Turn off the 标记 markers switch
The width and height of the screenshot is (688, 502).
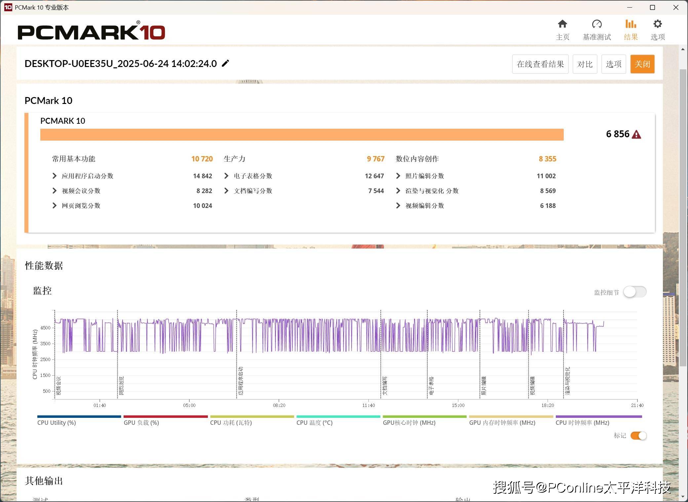coord(638,436)
